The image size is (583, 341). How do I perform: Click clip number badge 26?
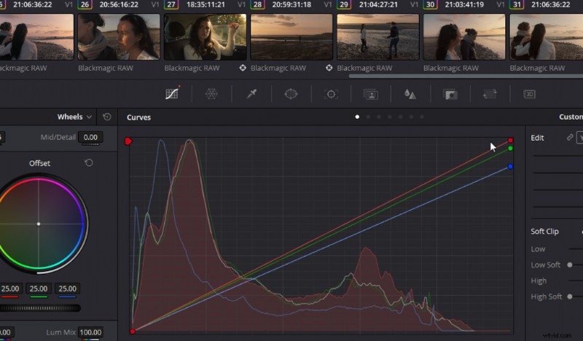(x=85, y=4)
